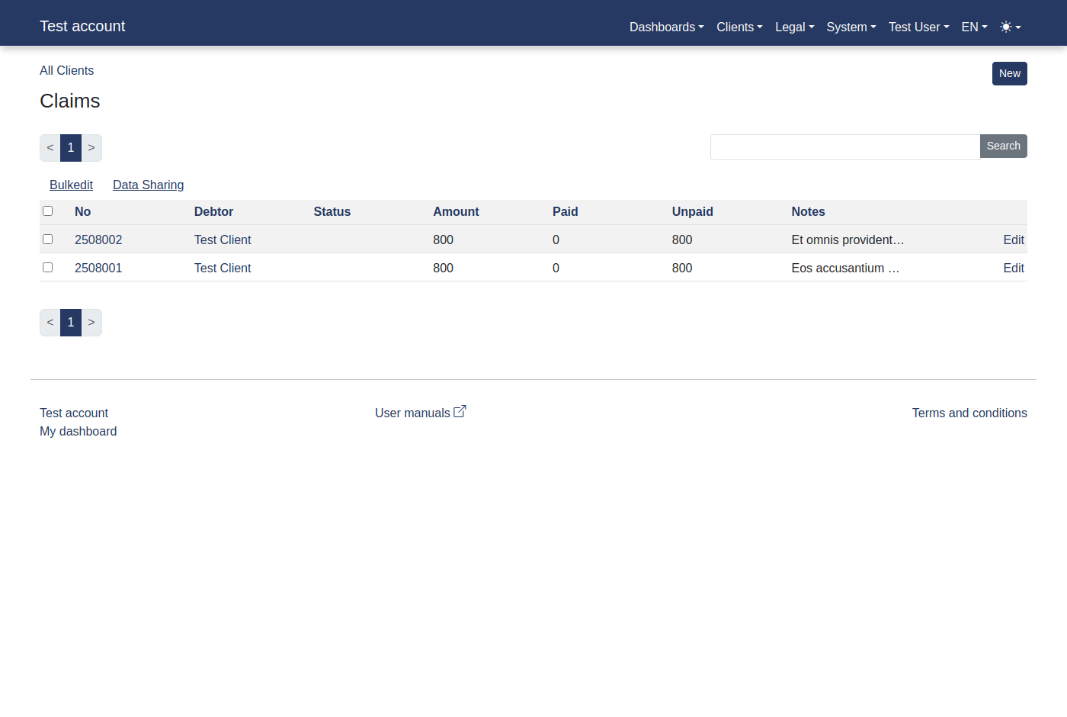Open the Dashboards dropdown
The image size is (1067, 717).
coord(665,27)
